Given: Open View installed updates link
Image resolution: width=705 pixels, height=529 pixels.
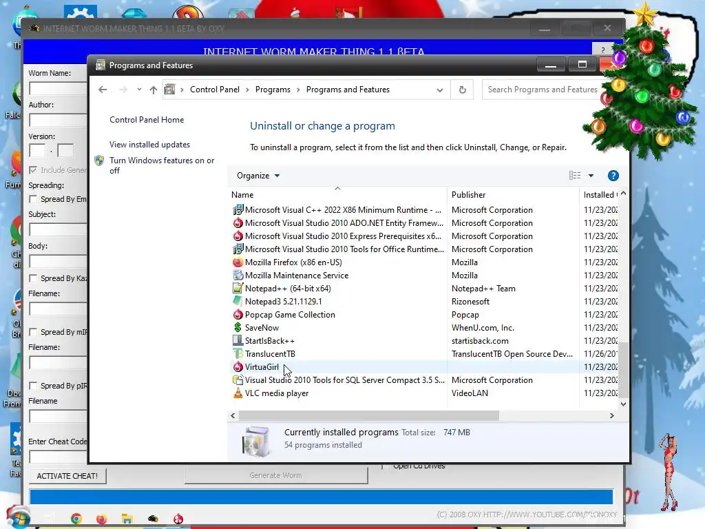Looking at the screenshot, I should pyautogui.click(x=149, y=145).
